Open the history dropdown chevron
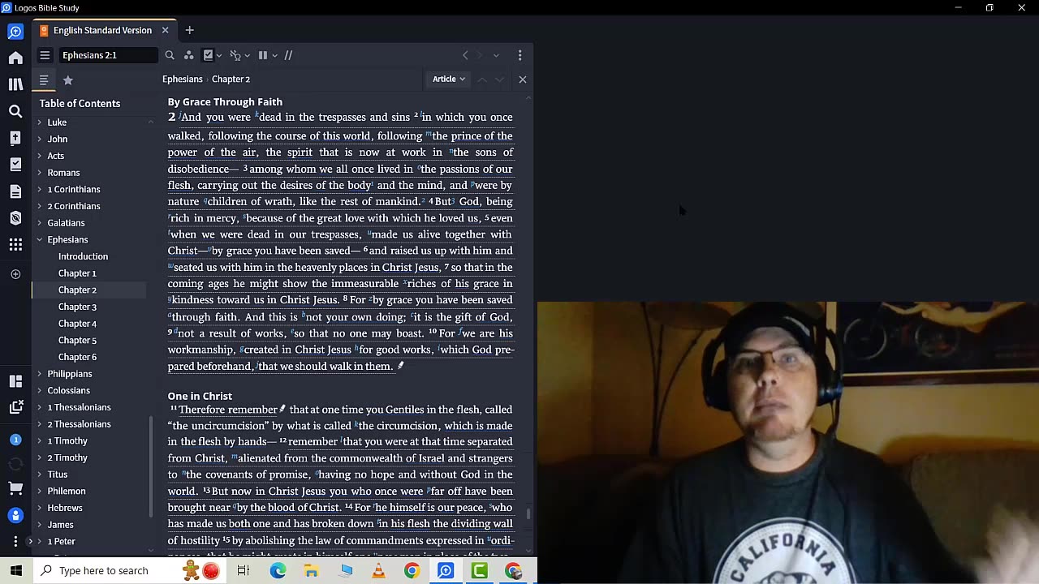 pyautogui.click(x=496, y=55)
